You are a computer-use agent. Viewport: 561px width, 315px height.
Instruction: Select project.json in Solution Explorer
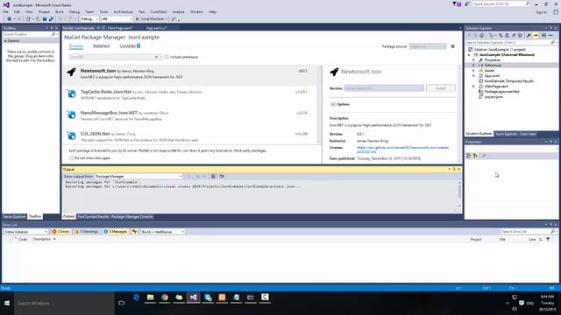point(494,97)
